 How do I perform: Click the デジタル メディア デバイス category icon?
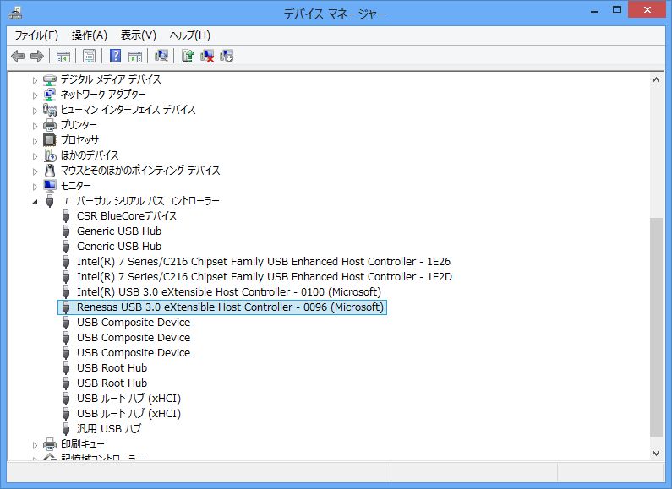click(50, 79)
